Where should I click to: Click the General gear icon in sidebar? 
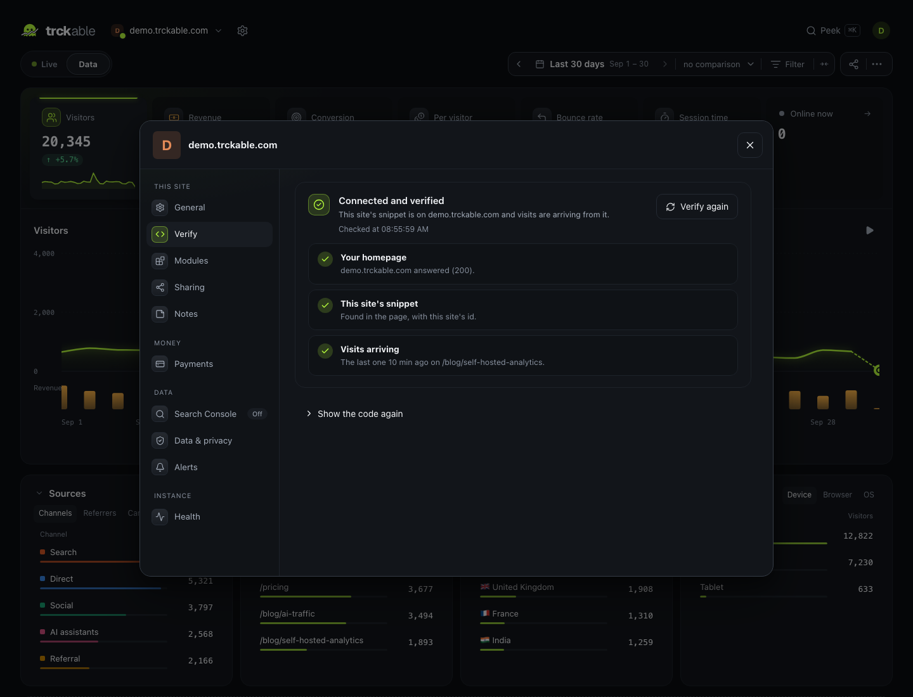point(160,208)
